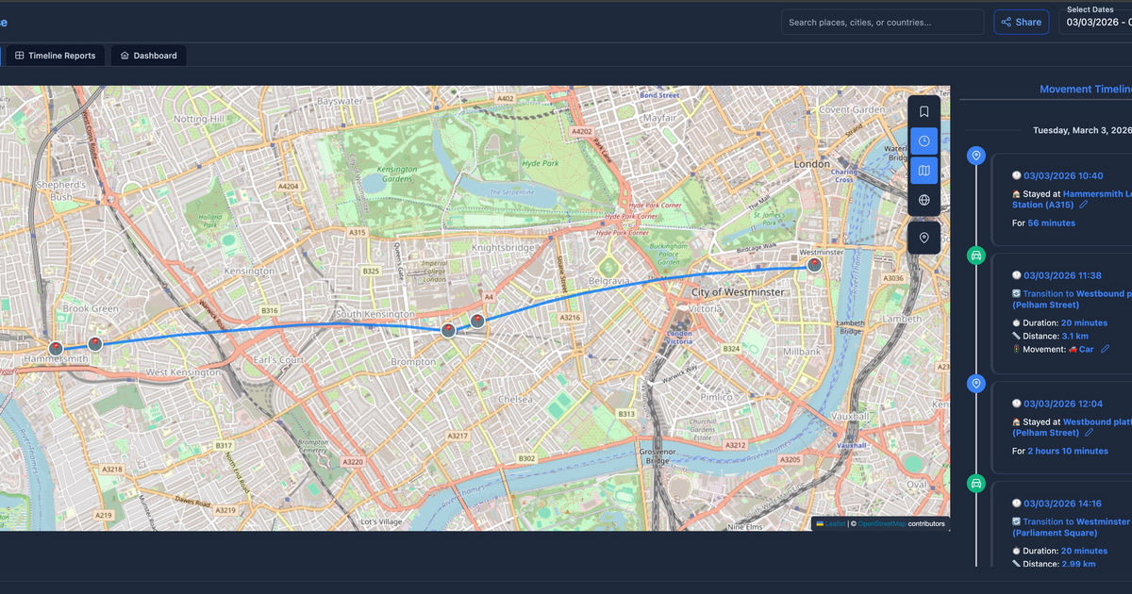This screenshot has width=1132, height=594.
Task: Open the globe map control
Action: coord(924,200)
